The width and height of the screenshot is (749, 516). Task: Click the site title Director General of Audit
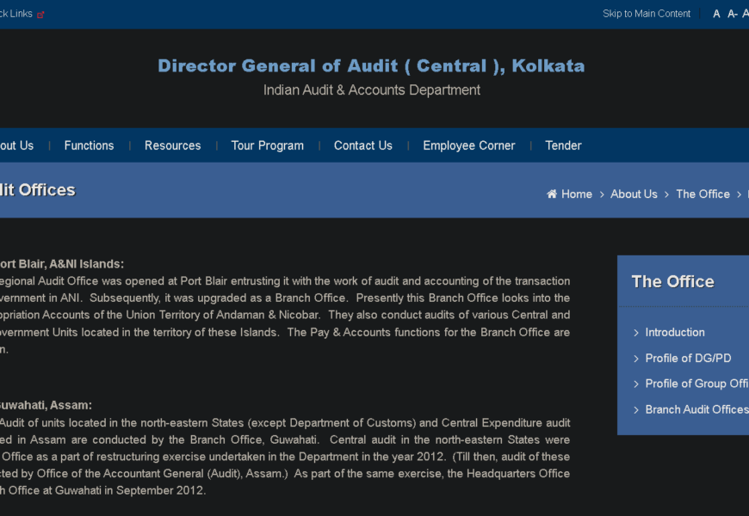click(x=371, y=66)
